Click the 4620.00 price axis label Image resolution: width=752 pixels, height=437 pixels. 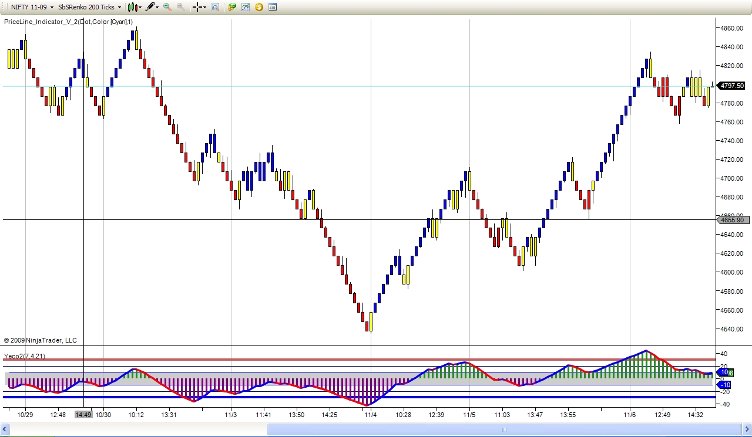731,253
